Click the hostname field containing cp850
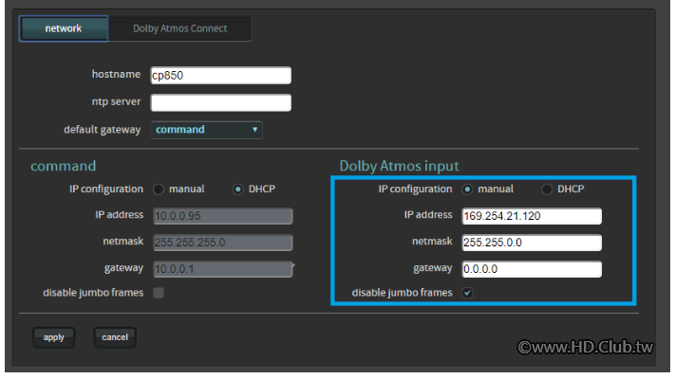The height and width of the screenshot is (379, 675). click(220, 76)
